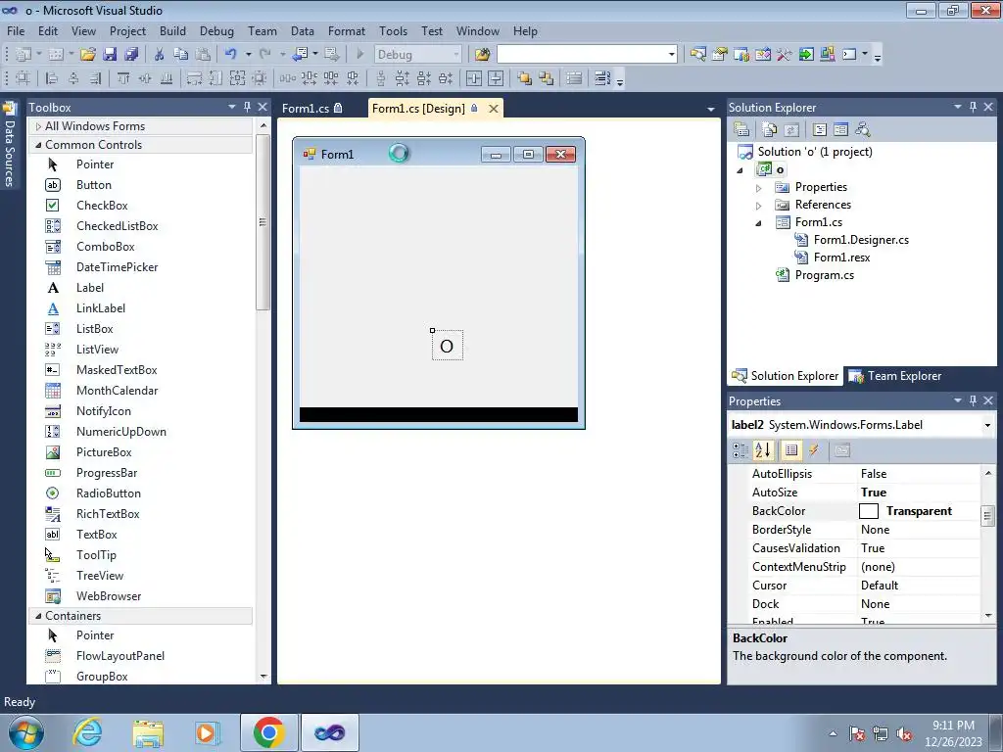Open the label2 object selector dropdown

[987, 425]
